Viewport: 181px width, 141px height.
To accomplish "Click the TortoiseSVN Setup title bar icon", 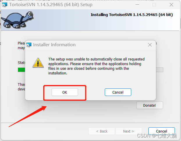I will (5, 5).
